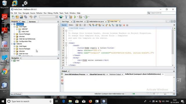
Task: Click the Search field in NetBeans
Action: pyautogui.click(x=162, y=13)
